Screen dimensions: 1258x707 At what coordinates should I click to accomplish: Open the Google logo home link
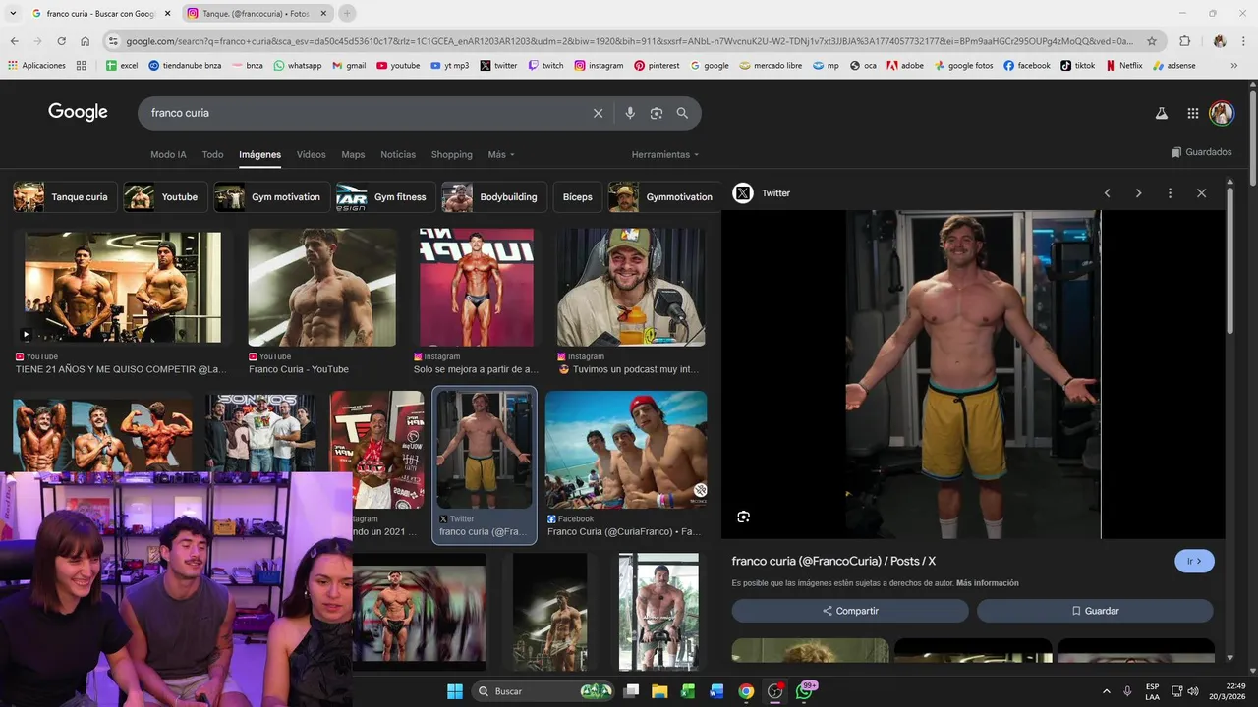pyautogui.click(x=78, y=112)
